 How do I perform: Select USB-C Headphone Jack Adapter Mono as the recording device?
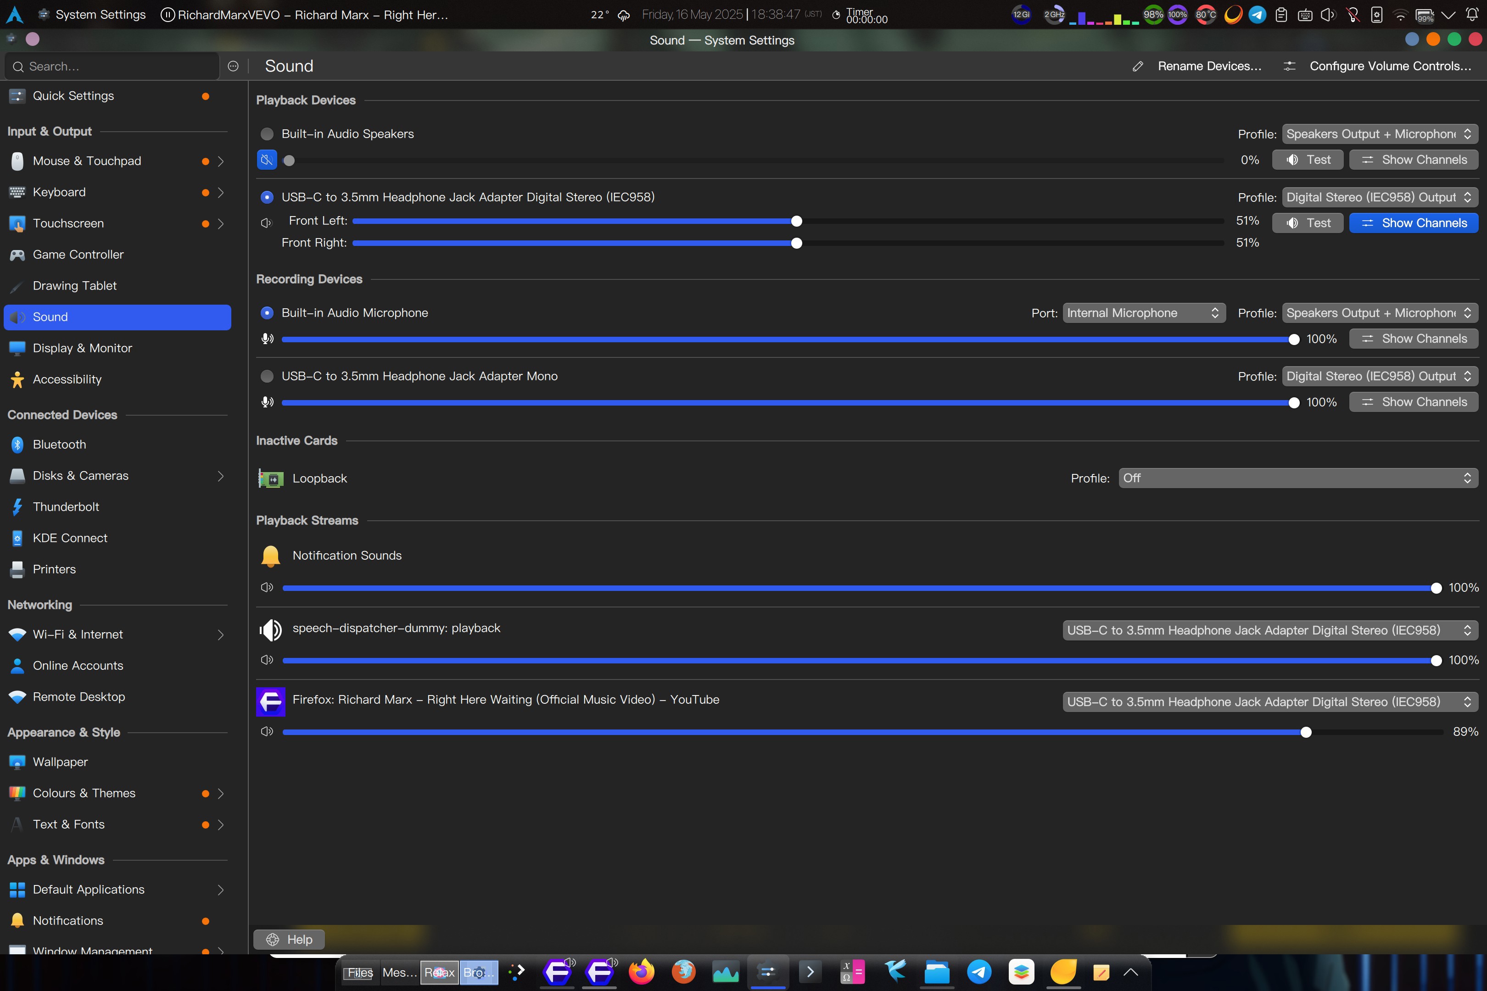coord(268,376)
